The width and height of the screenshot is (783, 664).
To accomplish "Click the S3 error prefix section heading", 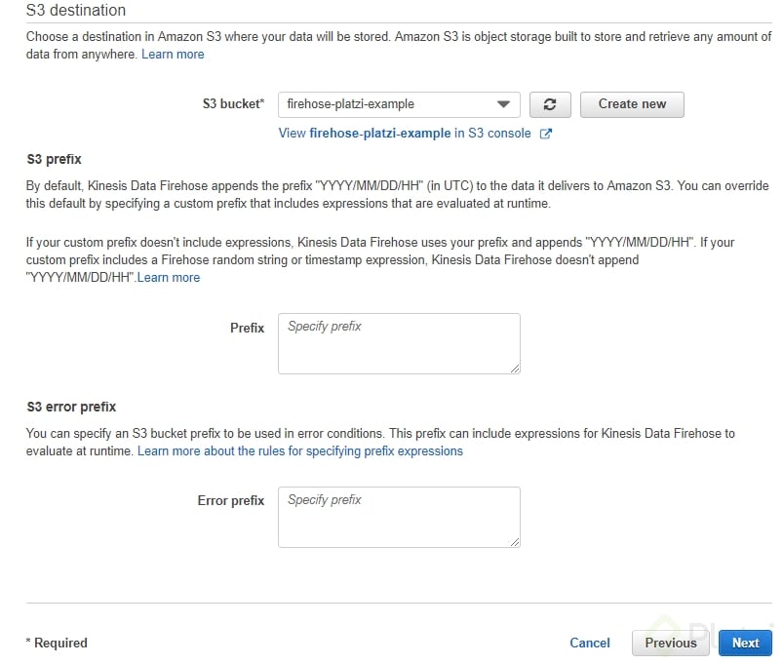I will point(71,407).
